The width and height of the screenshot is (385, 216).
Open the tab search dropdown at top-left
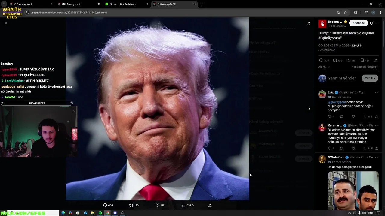pyautogui.click(x=4, y=4)
